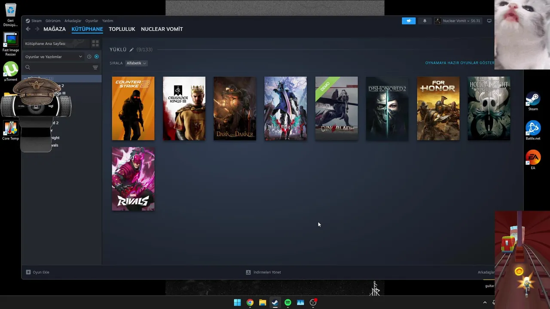
Task: Click the sidebar search magnifier icon
Action: (x=27, y=67)
